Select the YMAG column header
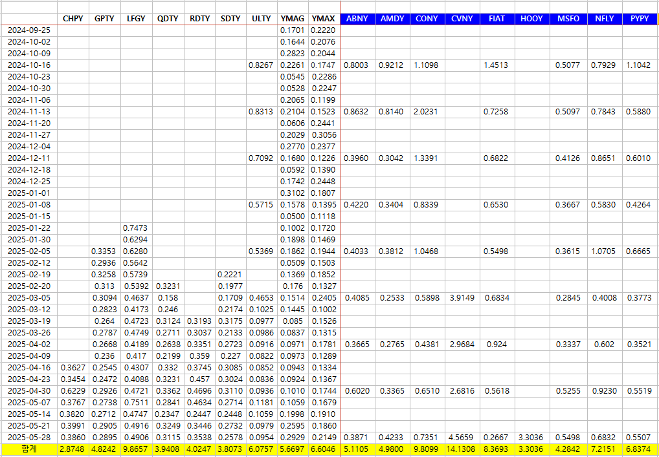 [x=293, y=19]
